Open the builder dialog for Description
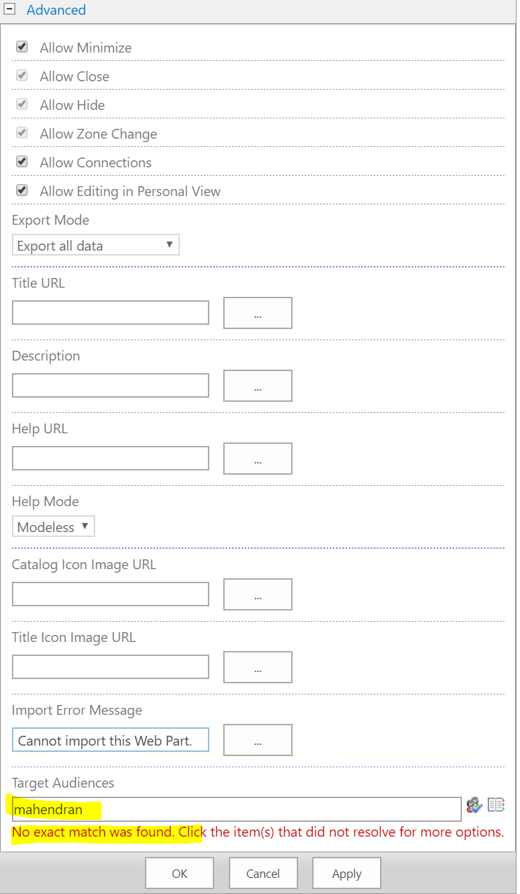Viewport: 520px width, 894px height. click(x=258, y=386)
